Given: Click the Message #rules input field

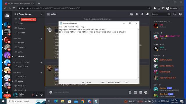Looking at the screenshot, I should pyautogui.click(x=90, y=92).
